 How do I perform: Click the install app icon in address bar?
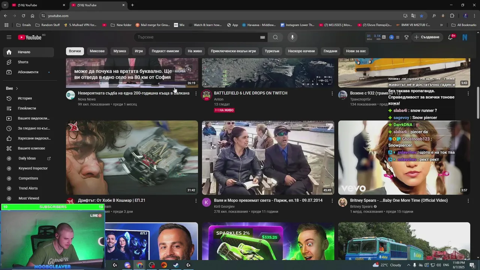[x=405, y=16]
